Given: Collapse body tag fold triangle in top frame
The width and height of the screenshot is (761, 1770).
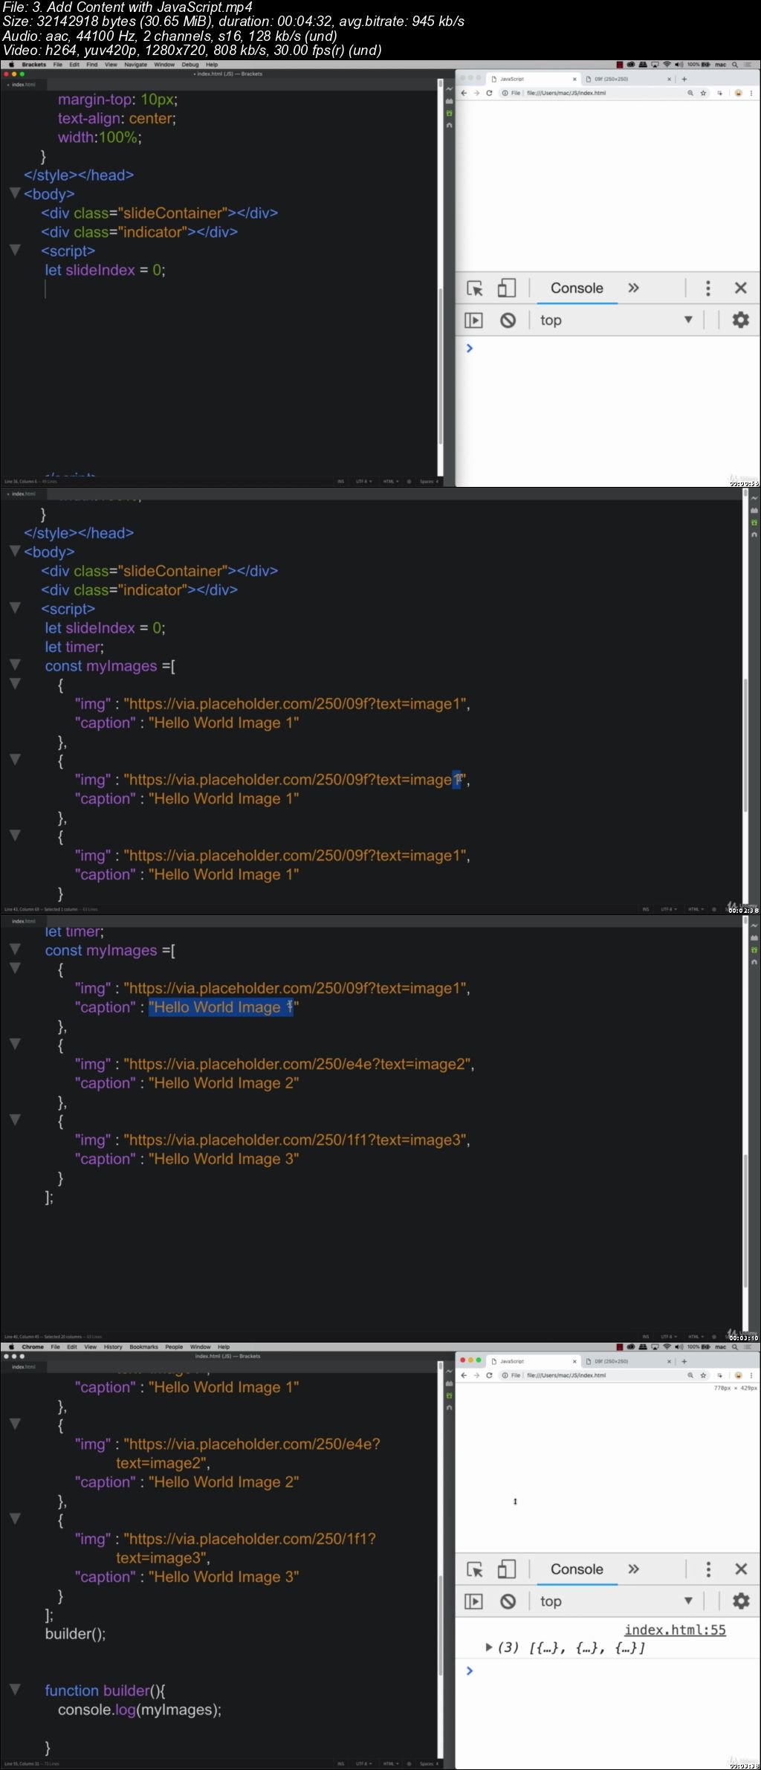Looking at the screenshot, I should tap(14, 193).
